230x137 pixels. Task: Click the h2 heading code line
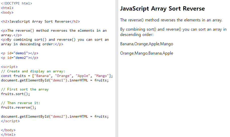[x=40, y=22]
